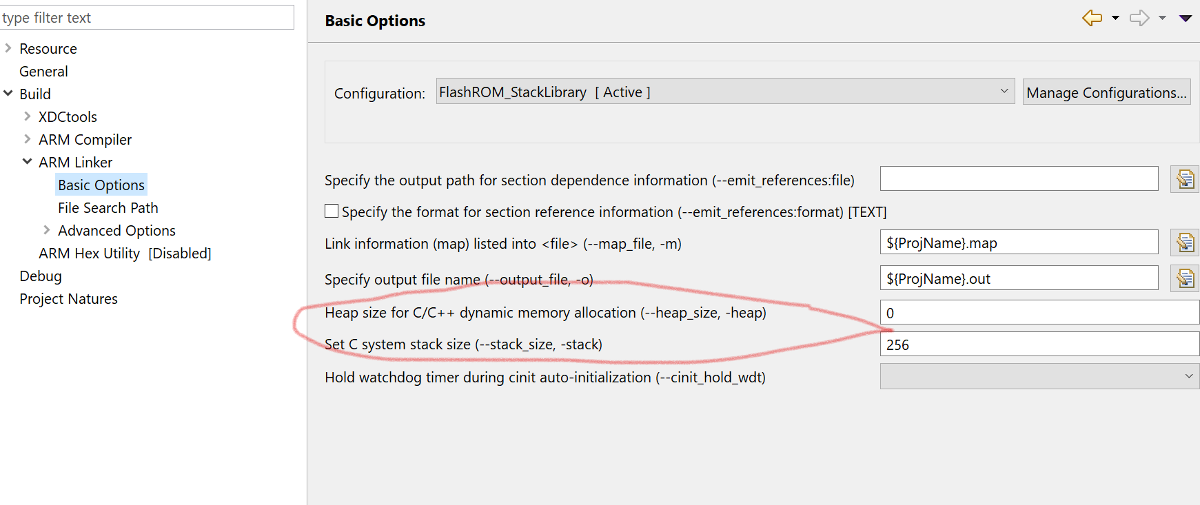The image size is (1200, 505).
Task: Enable emit_references format checkbox
Action: tap(332, 212)
